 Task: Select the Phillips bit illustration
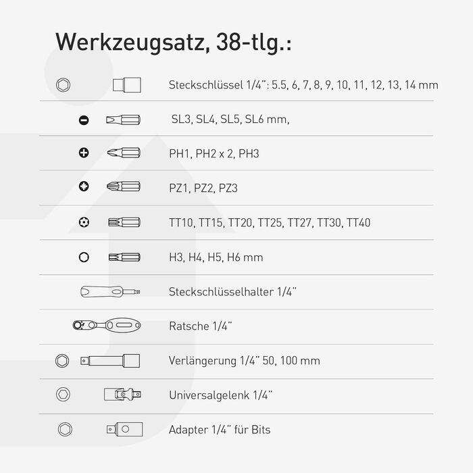click(x=123, y=153)
